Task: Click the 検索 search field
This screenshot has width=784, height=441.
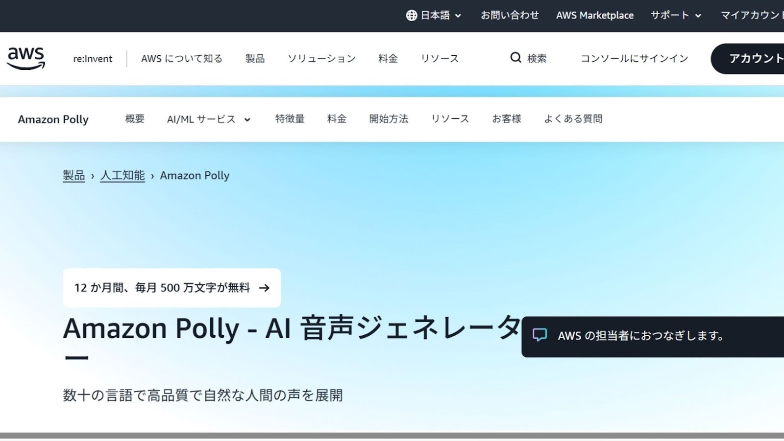Action: click(x=528, y=58)
